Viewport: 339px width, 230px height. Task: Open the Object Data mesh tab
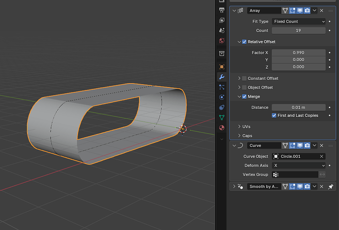tap(222, 117)
